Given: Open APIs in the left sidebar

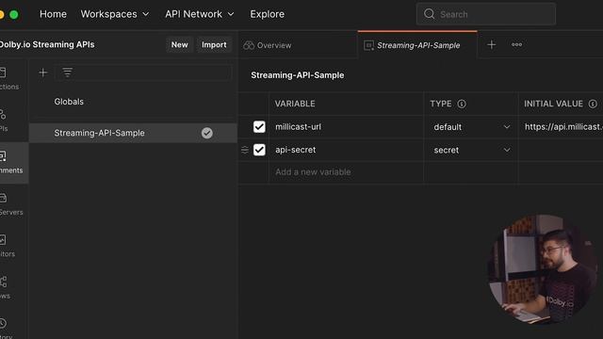Looking at the screenshot, I should 5,121.
